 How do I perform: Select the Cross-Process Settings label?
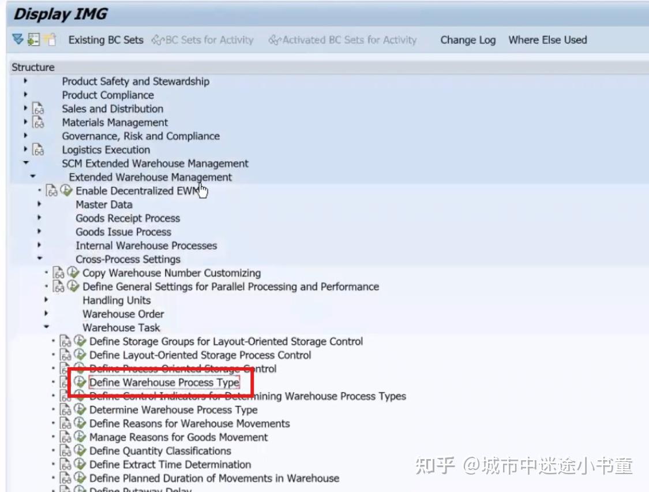point(128,259)
